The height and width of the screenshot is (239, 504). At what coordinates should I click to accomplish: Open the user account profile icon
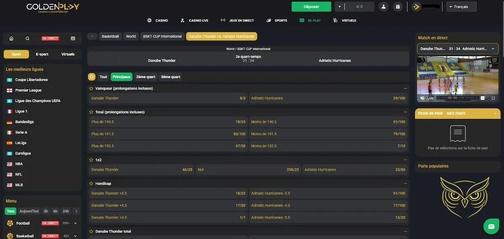[x=384, y=7]
